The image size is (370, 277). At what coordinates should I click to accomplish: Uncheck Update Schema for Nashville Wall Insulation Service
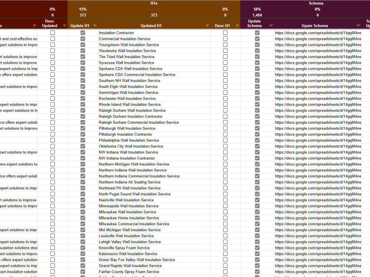257,200
